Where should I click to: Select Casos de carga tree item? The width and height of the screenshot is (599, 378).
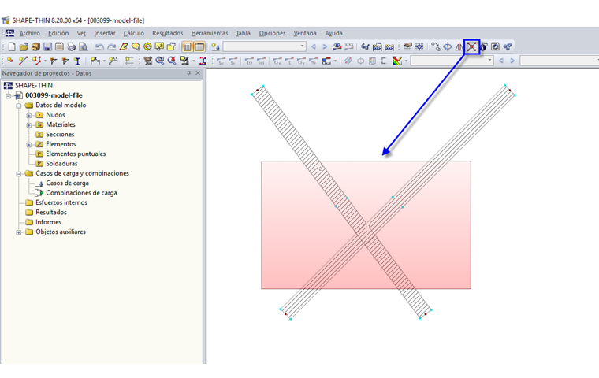click(x=67, y=183)
